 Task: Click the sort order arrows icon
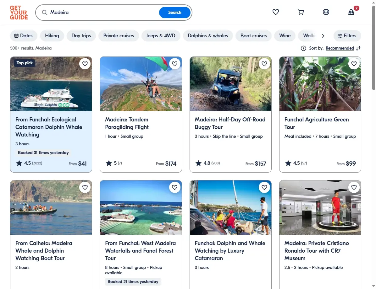pos(358,48)
